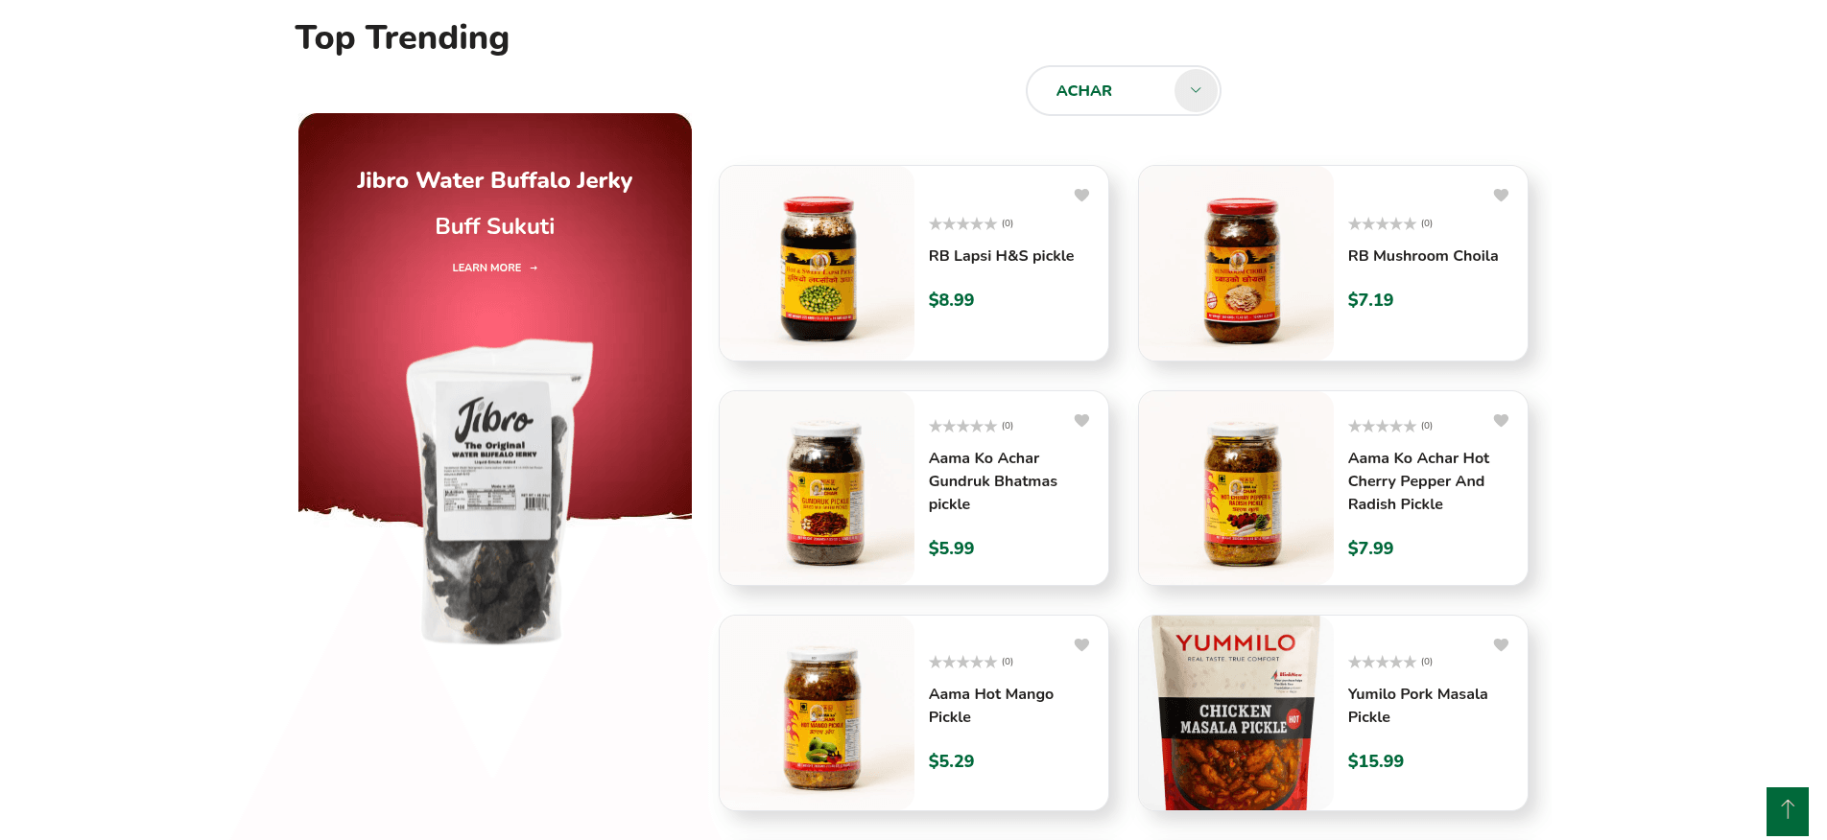This screenshot has width=1827, height=840.
Task: Open the Jibro Water Buffalo Jerky package image
Action: click(495, 491)
